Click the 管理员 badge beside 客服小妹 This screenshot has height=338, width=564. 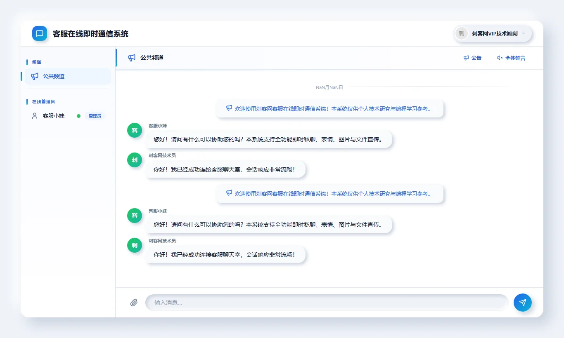[x=95, y=116]
